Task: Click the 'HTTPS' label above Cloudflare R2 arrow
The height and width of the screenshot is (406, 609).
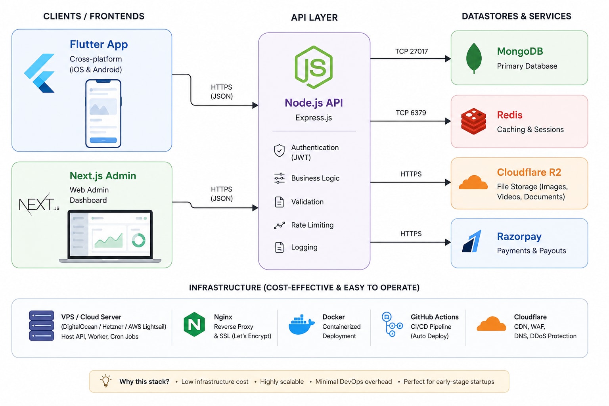Action: [x=411, y=174]
